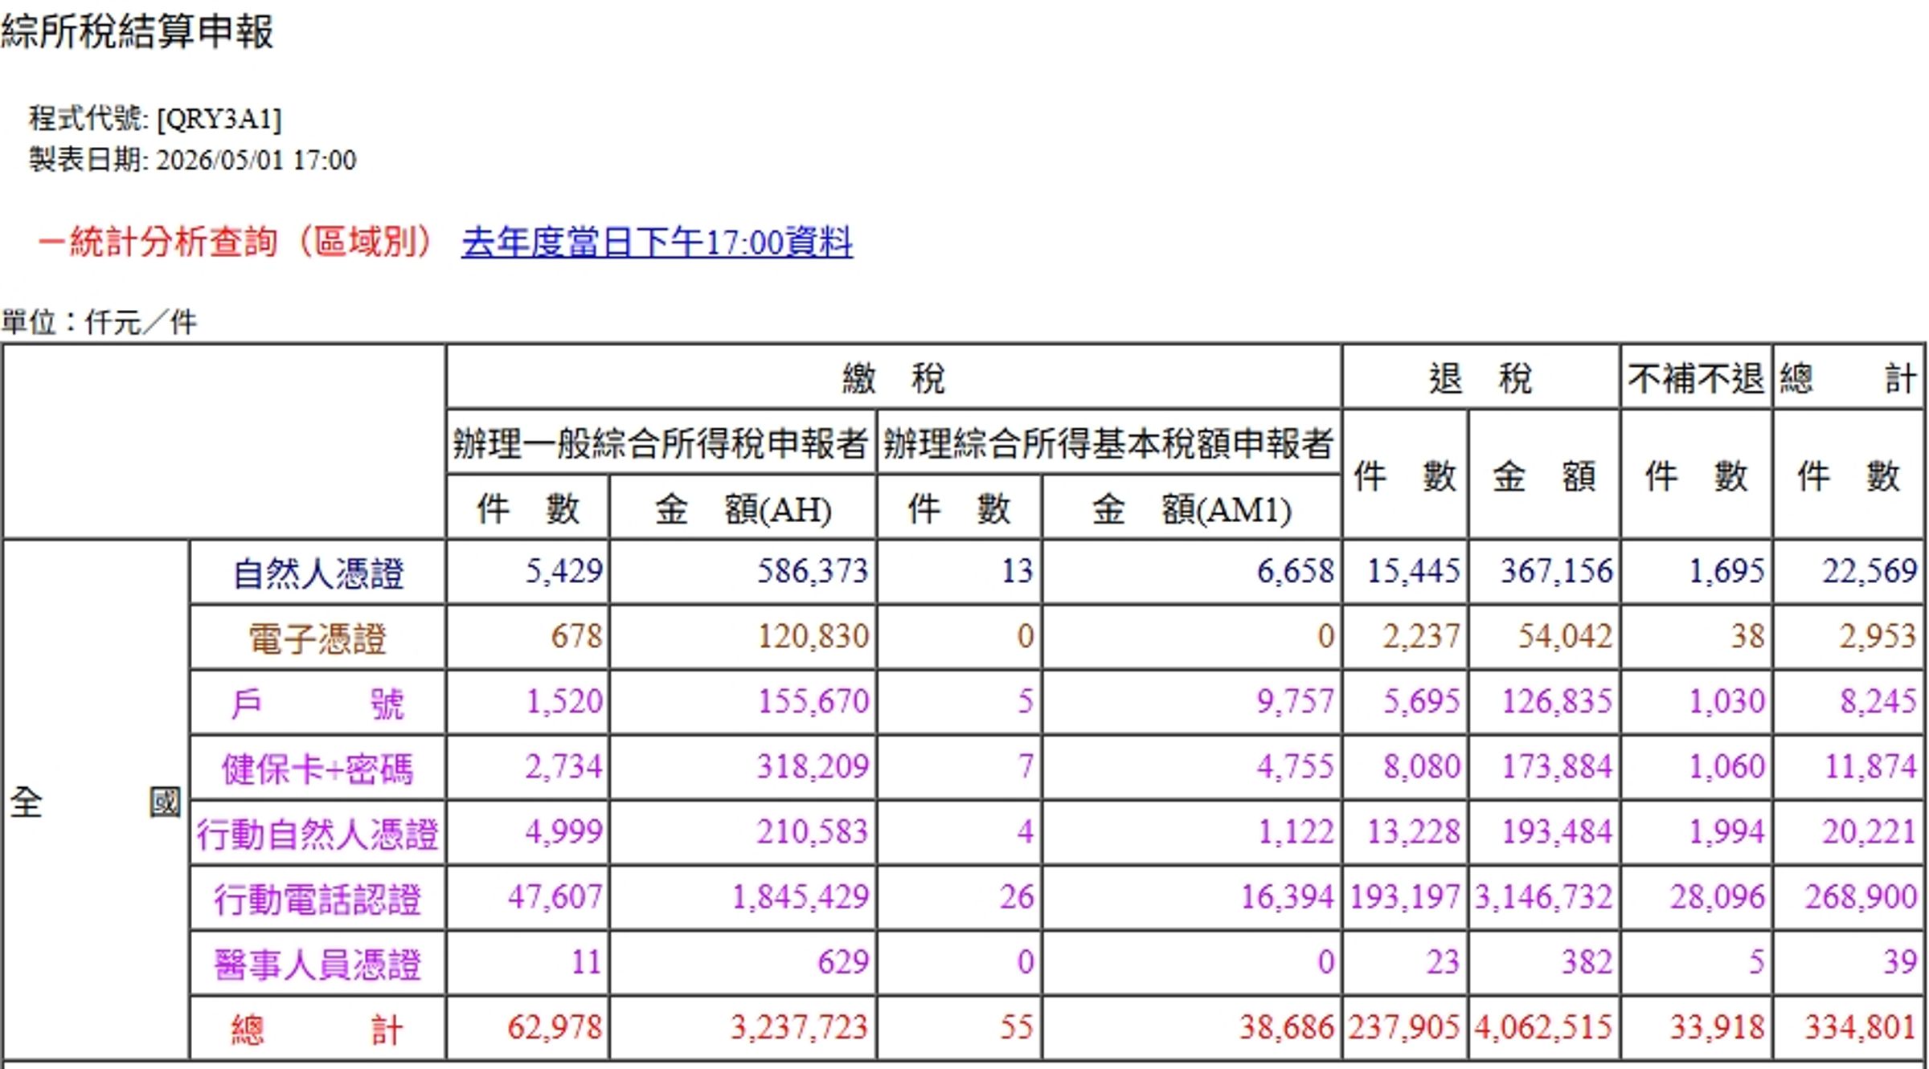The image size is (1929, 1069).
Task: Click the 金 額(AH) subheader
Action: tap(743, 509)
